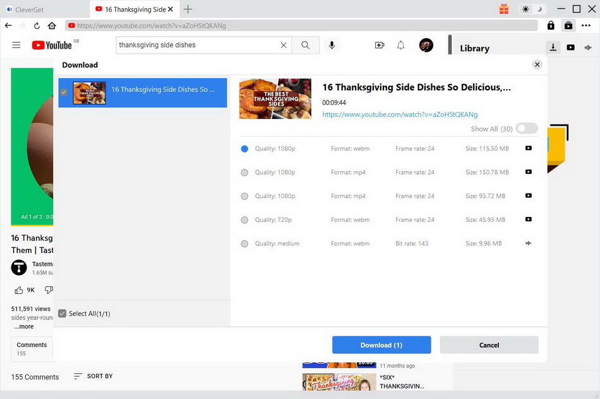Click Size: 115.50 MB text
The image size is (600, 399).
(x=487, y=149)
